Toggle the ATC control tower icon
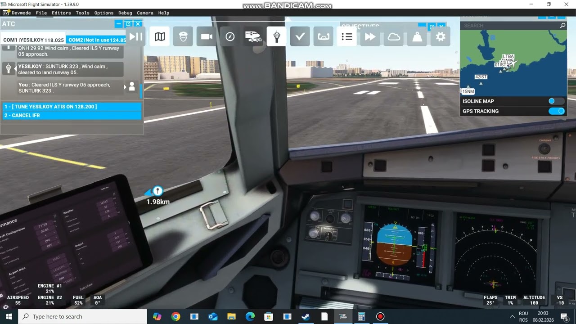This screenshot has width=576, height=324. point(277,36)
